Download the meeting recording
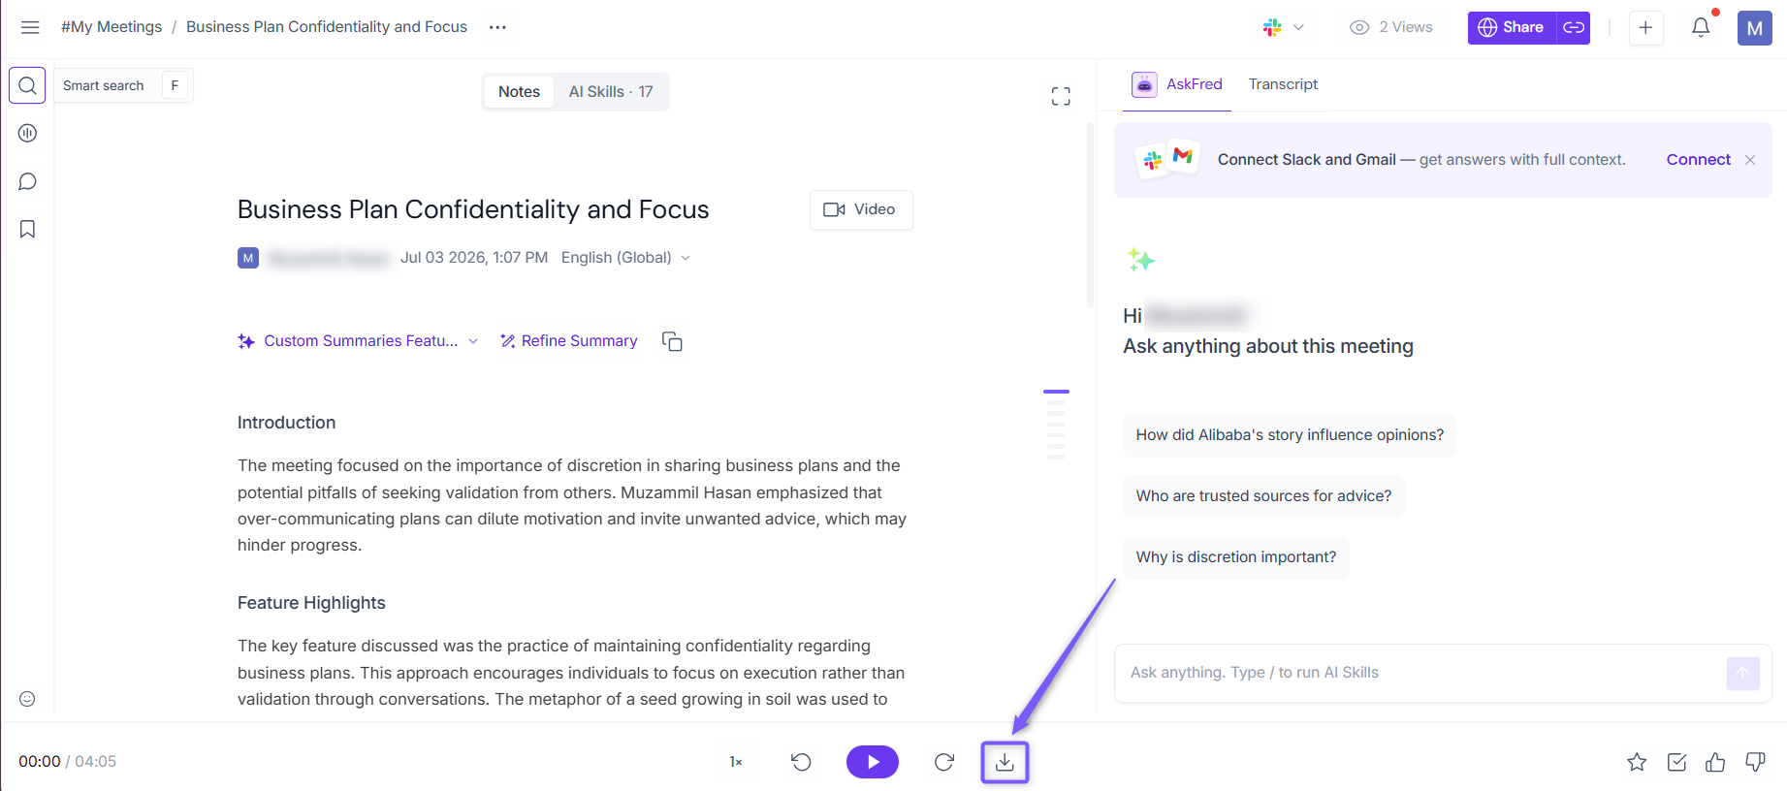The height and width of the screenshot is (791, 1787). tap(1005, 762)
